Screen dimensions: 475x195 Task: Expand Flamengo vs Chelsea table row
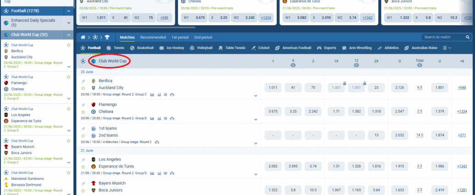coord(256,119)
